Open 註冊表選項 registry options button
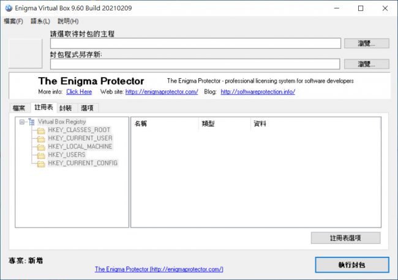This screenshot has height=280, width=398. (x=345, y=238)
